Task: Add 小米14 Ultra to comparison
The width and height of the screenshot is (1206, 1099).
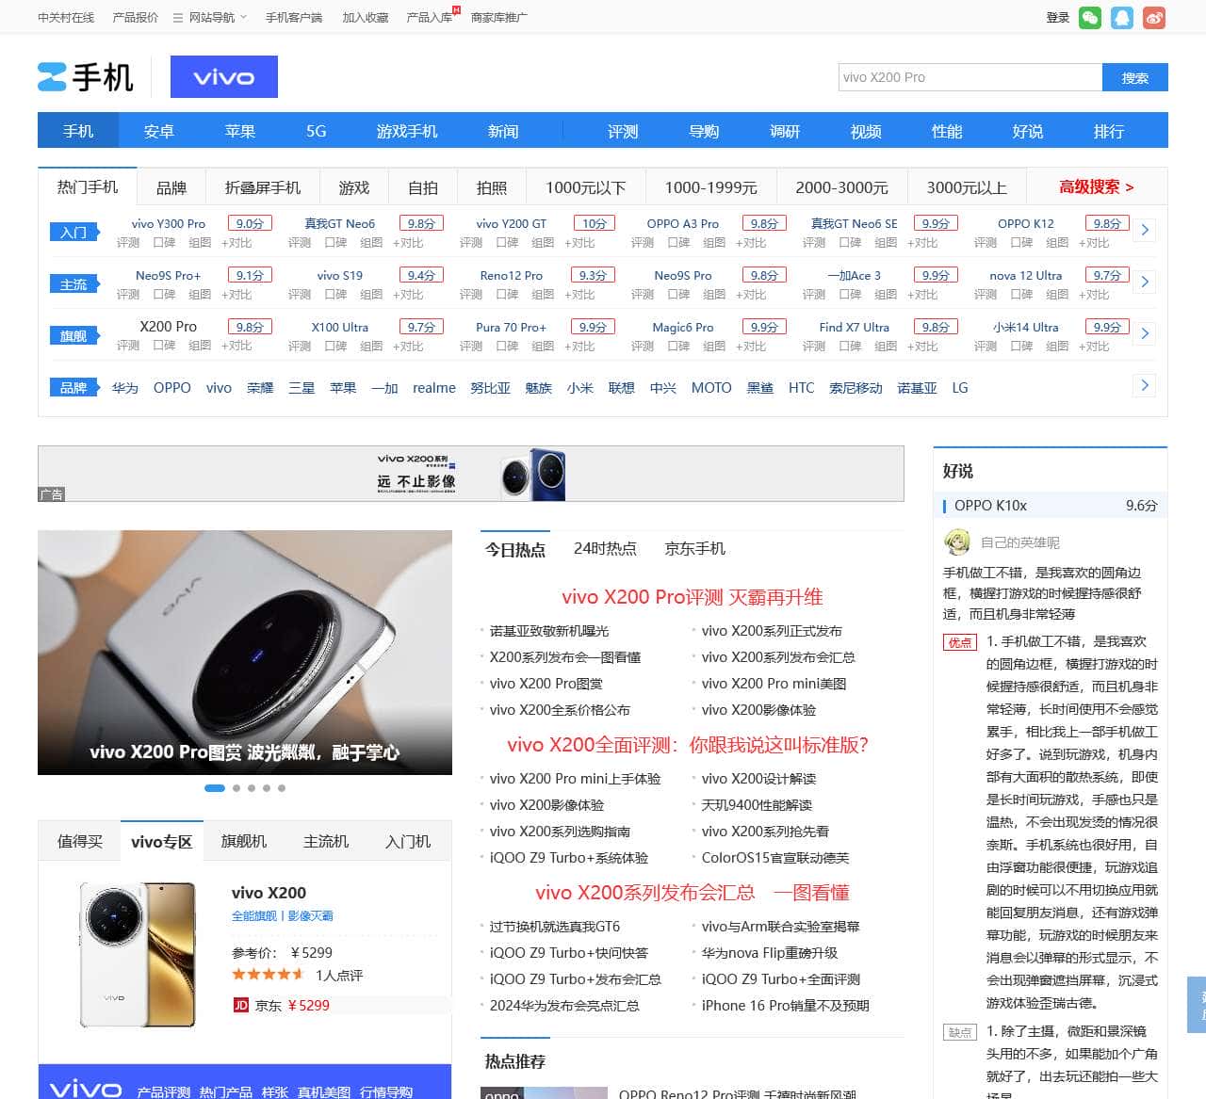Action: tap(1094, 347)
